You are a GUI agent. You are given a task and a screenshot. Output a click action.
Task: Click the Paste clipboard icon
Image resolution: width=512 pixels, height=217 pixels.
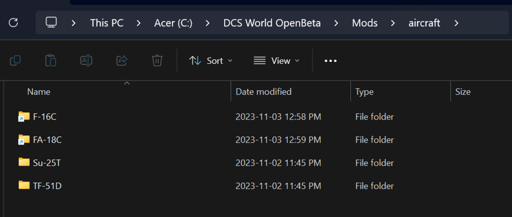click(x=51, y=61)
